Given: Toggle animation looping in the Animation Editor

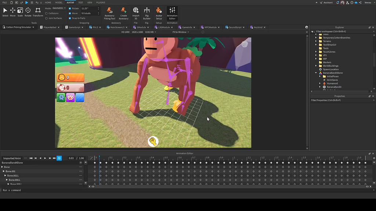Looking at the screenshot, I should (59, 158).
